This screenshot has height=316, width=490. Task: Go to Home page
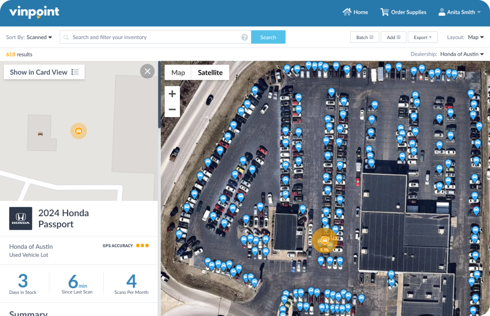355,12
